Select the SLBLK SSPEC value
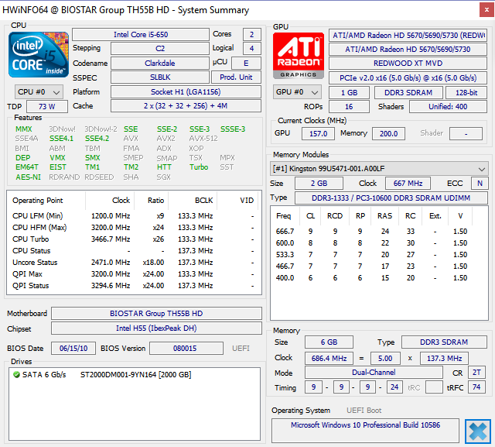This screenshot has width=495, height=447. click(160, 77)
